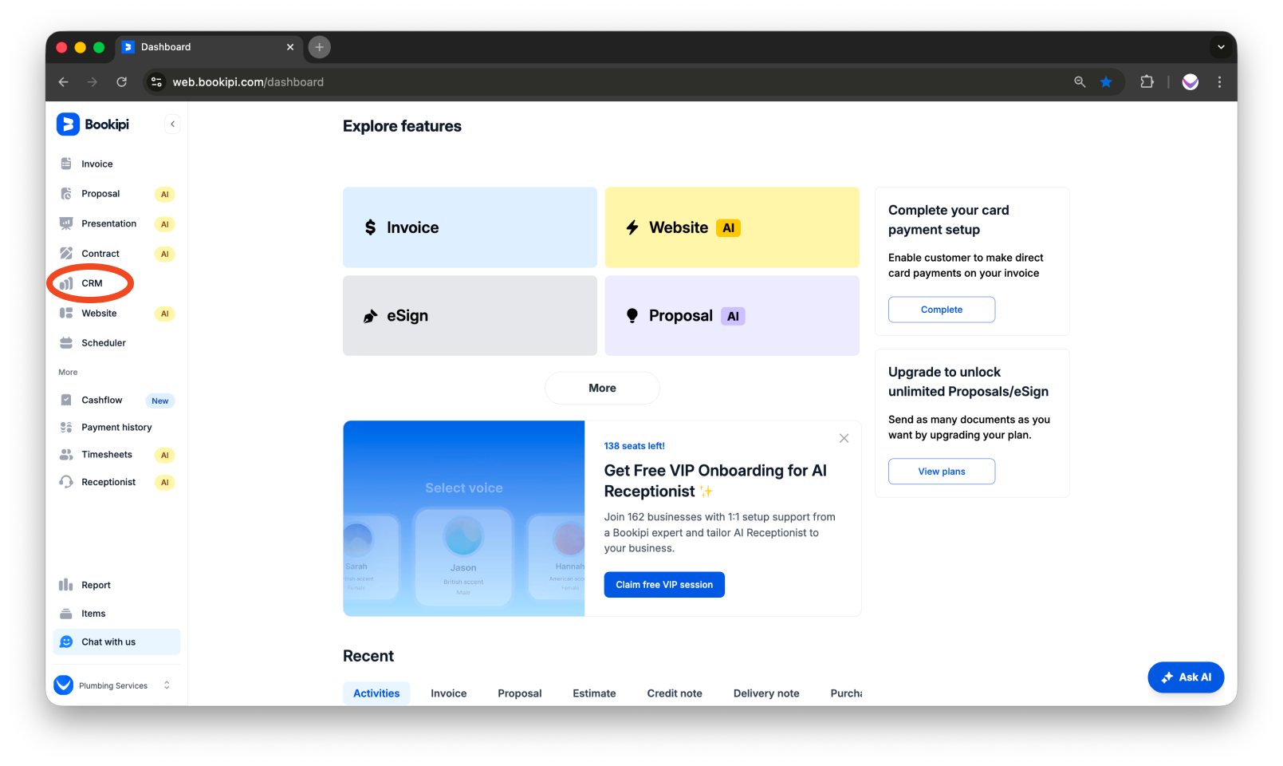
Task: Expand more features with the More button
Action: 602,388
